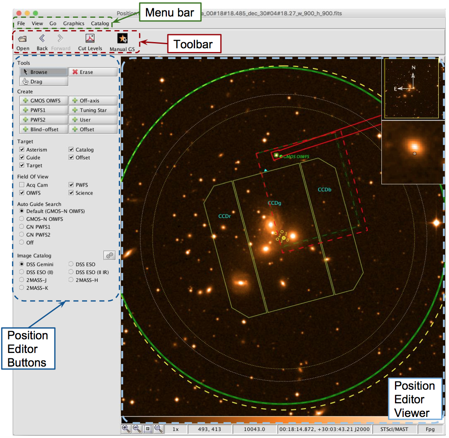The height and width of the screenshot is (438, 449).
Task: Click the CCDb label on the image
Action: coord(324,189)
